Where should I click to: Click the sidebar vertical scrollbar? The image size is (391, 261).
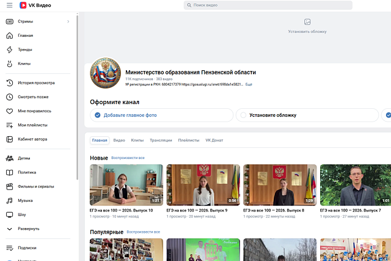[x=78, y=97]
